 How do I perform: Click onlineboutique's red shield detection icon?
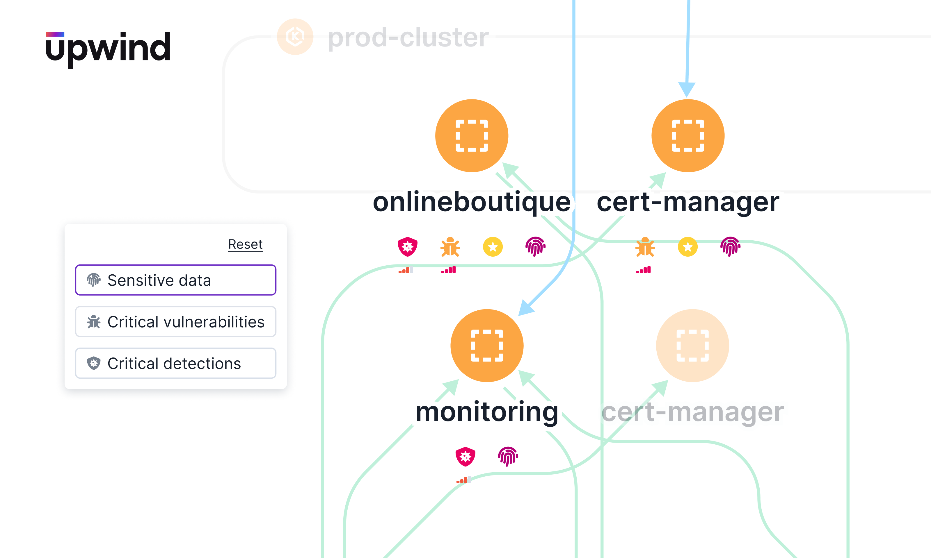tap(407, 247)
